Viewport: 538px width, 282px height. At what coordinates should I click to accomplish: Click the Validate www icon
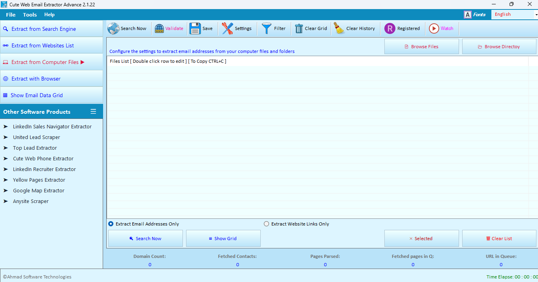[159, 28]
